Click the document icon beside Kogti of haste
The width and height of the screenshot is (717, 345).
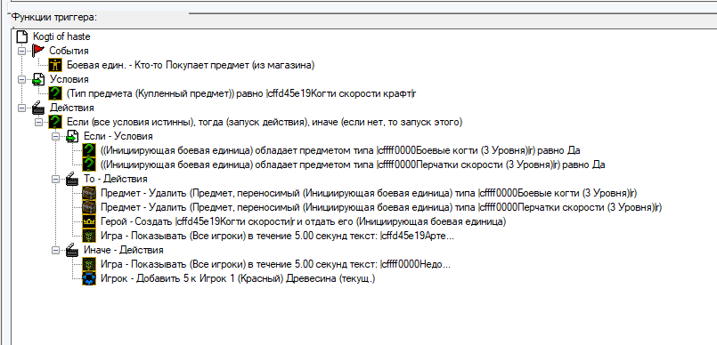(22, 36)
